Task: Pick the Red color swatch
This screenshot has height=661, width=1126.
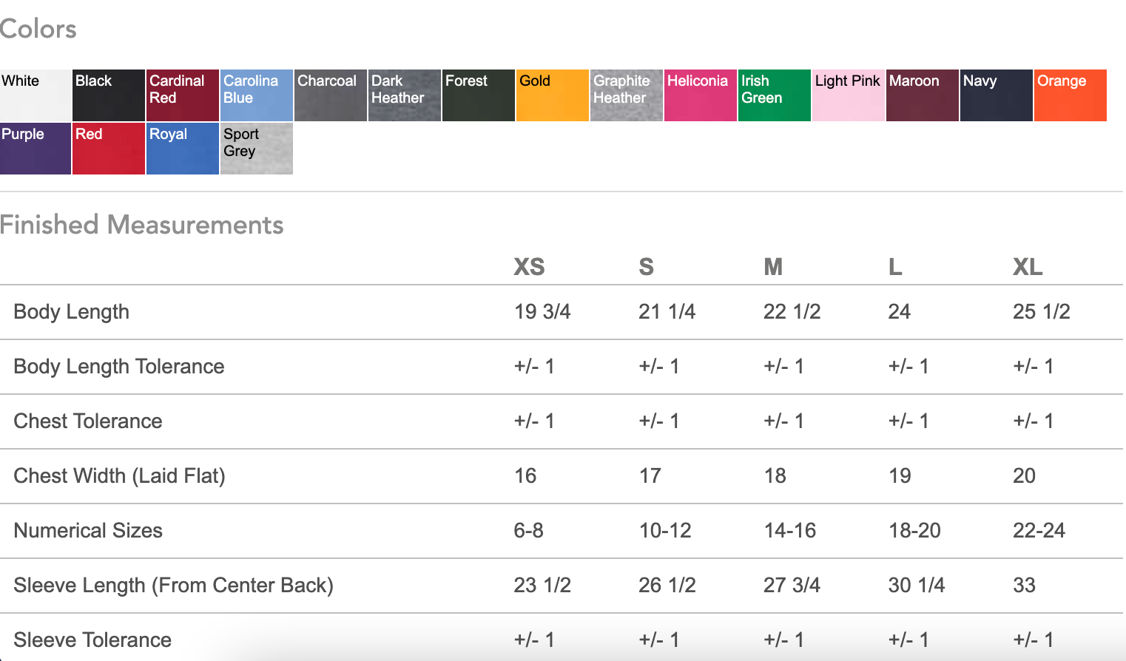Action: [109, 149]
